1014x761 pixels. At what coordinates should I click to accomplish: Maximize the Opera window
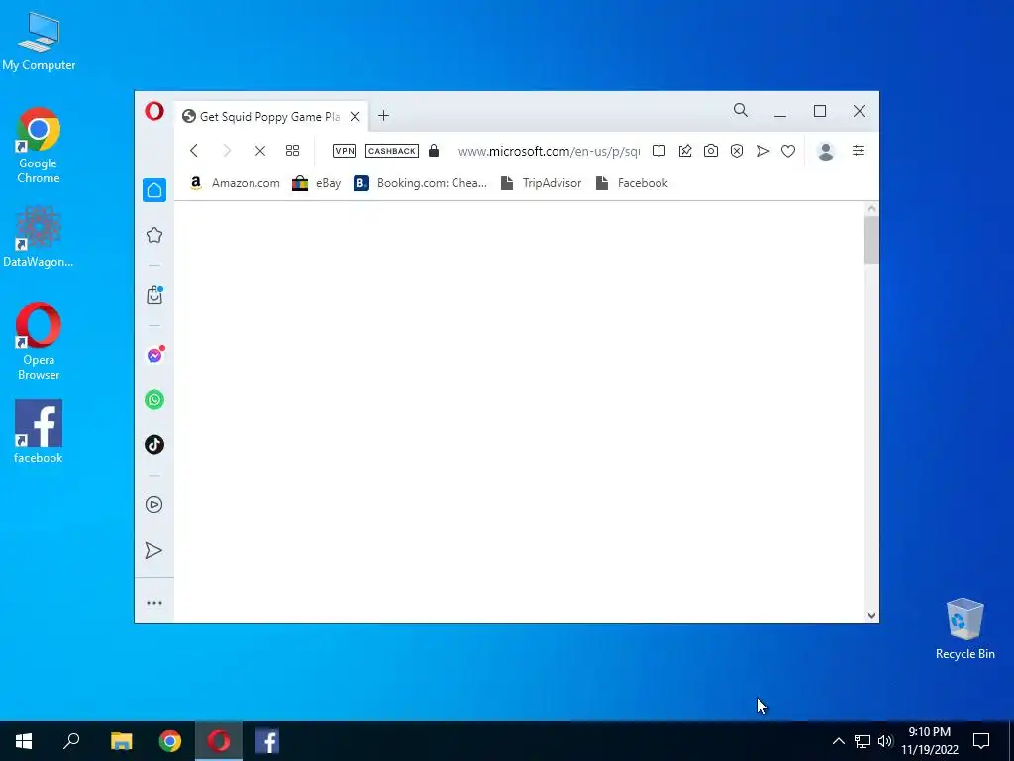[820, 111]
